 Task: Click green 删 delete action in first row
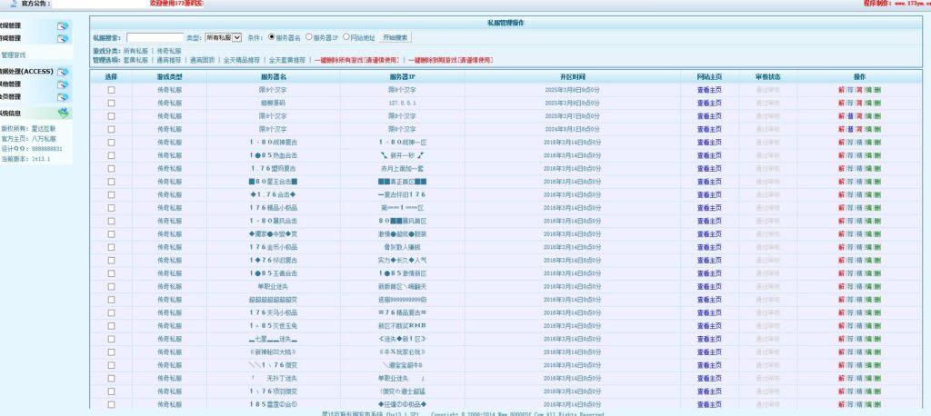[x=877, y=90]
